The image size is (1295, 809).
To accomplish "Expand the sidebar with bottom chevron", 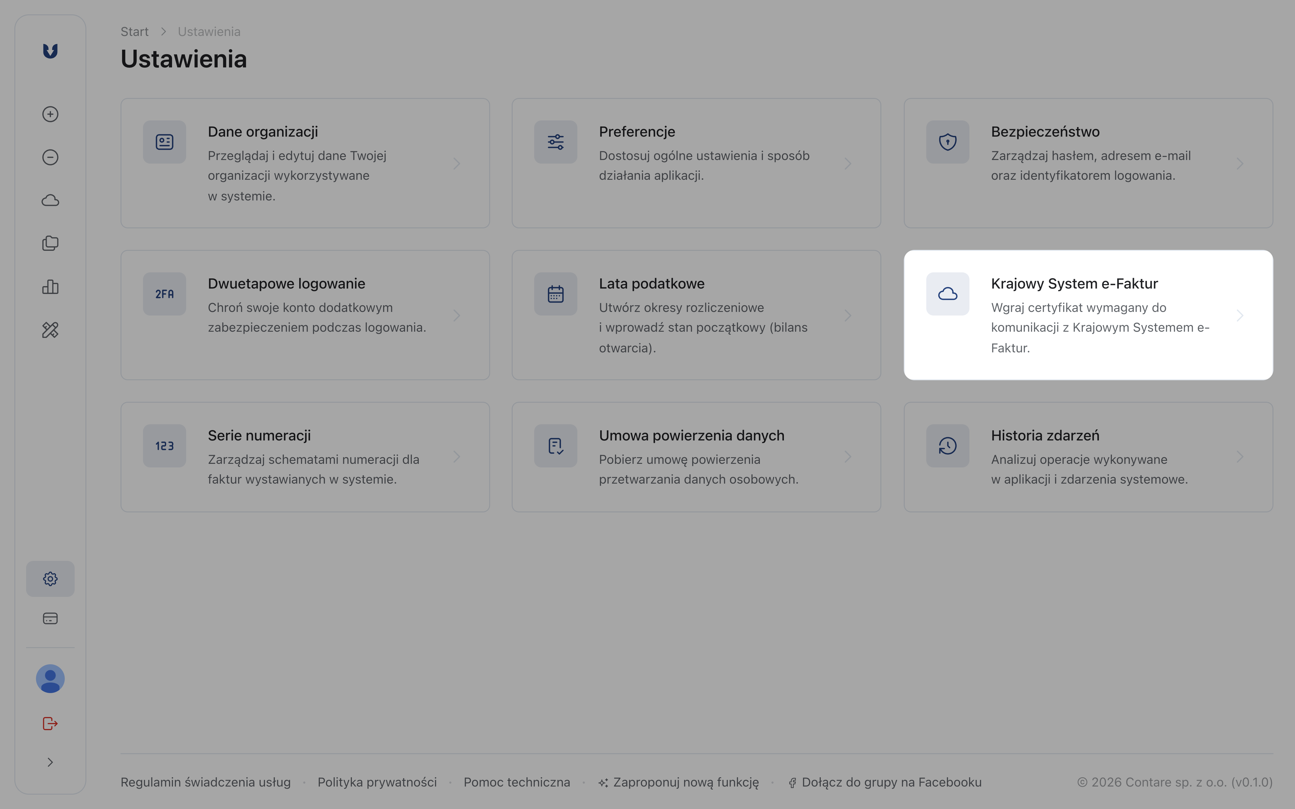I will tap(50, 763).
